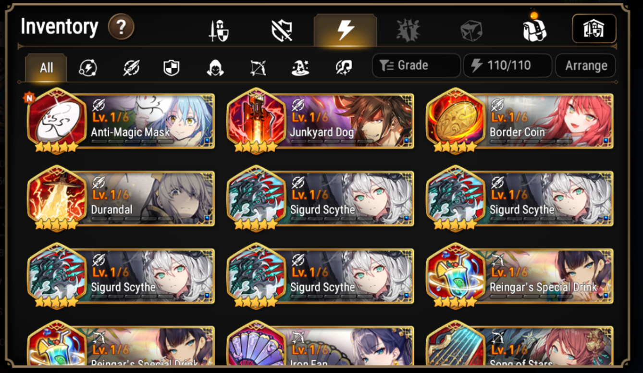Choose the Border Coin artifact

520,121
